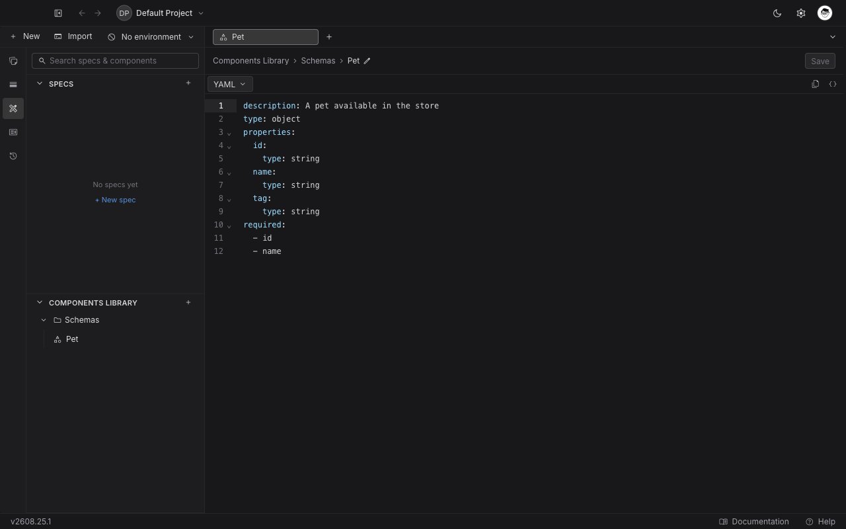Open Help link
The image size is (846, 529).
pos(820,522)
